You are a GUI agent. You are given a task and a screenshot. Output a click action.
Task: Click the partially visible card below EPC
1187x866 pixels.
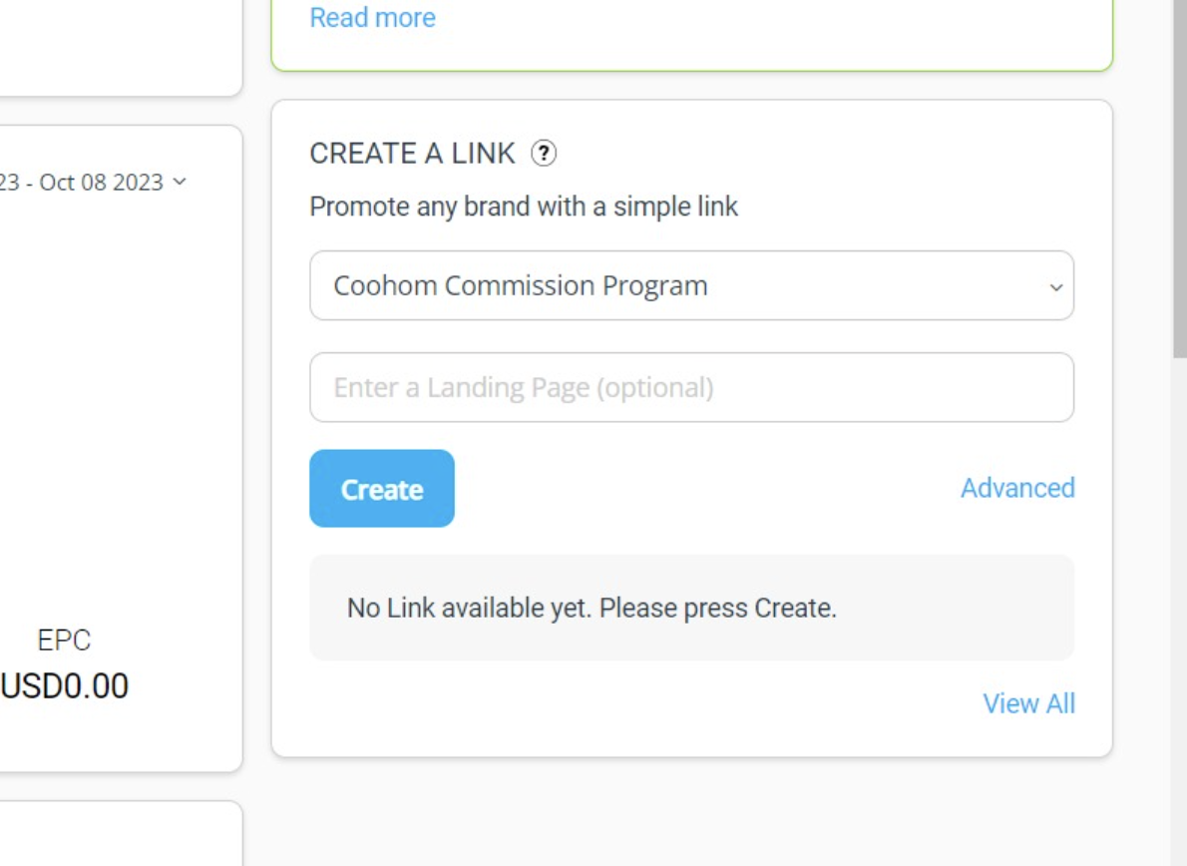click(x=120, y=836)
